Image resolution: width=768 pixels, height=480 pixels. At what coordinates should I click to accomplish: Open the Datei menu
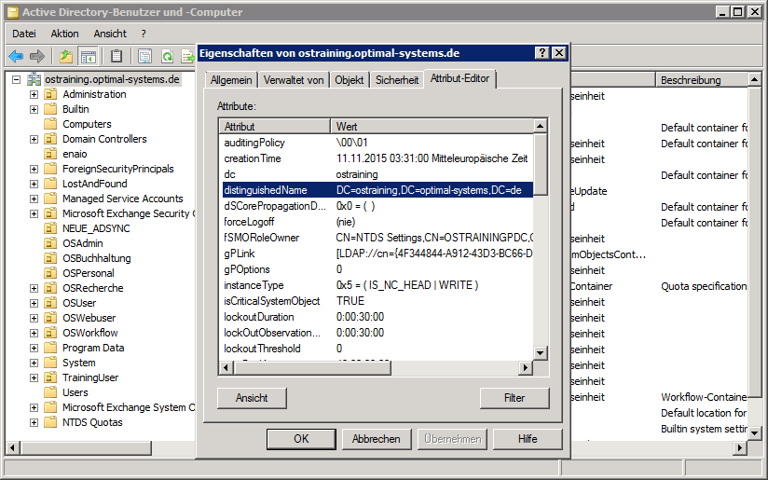point(24,34)
